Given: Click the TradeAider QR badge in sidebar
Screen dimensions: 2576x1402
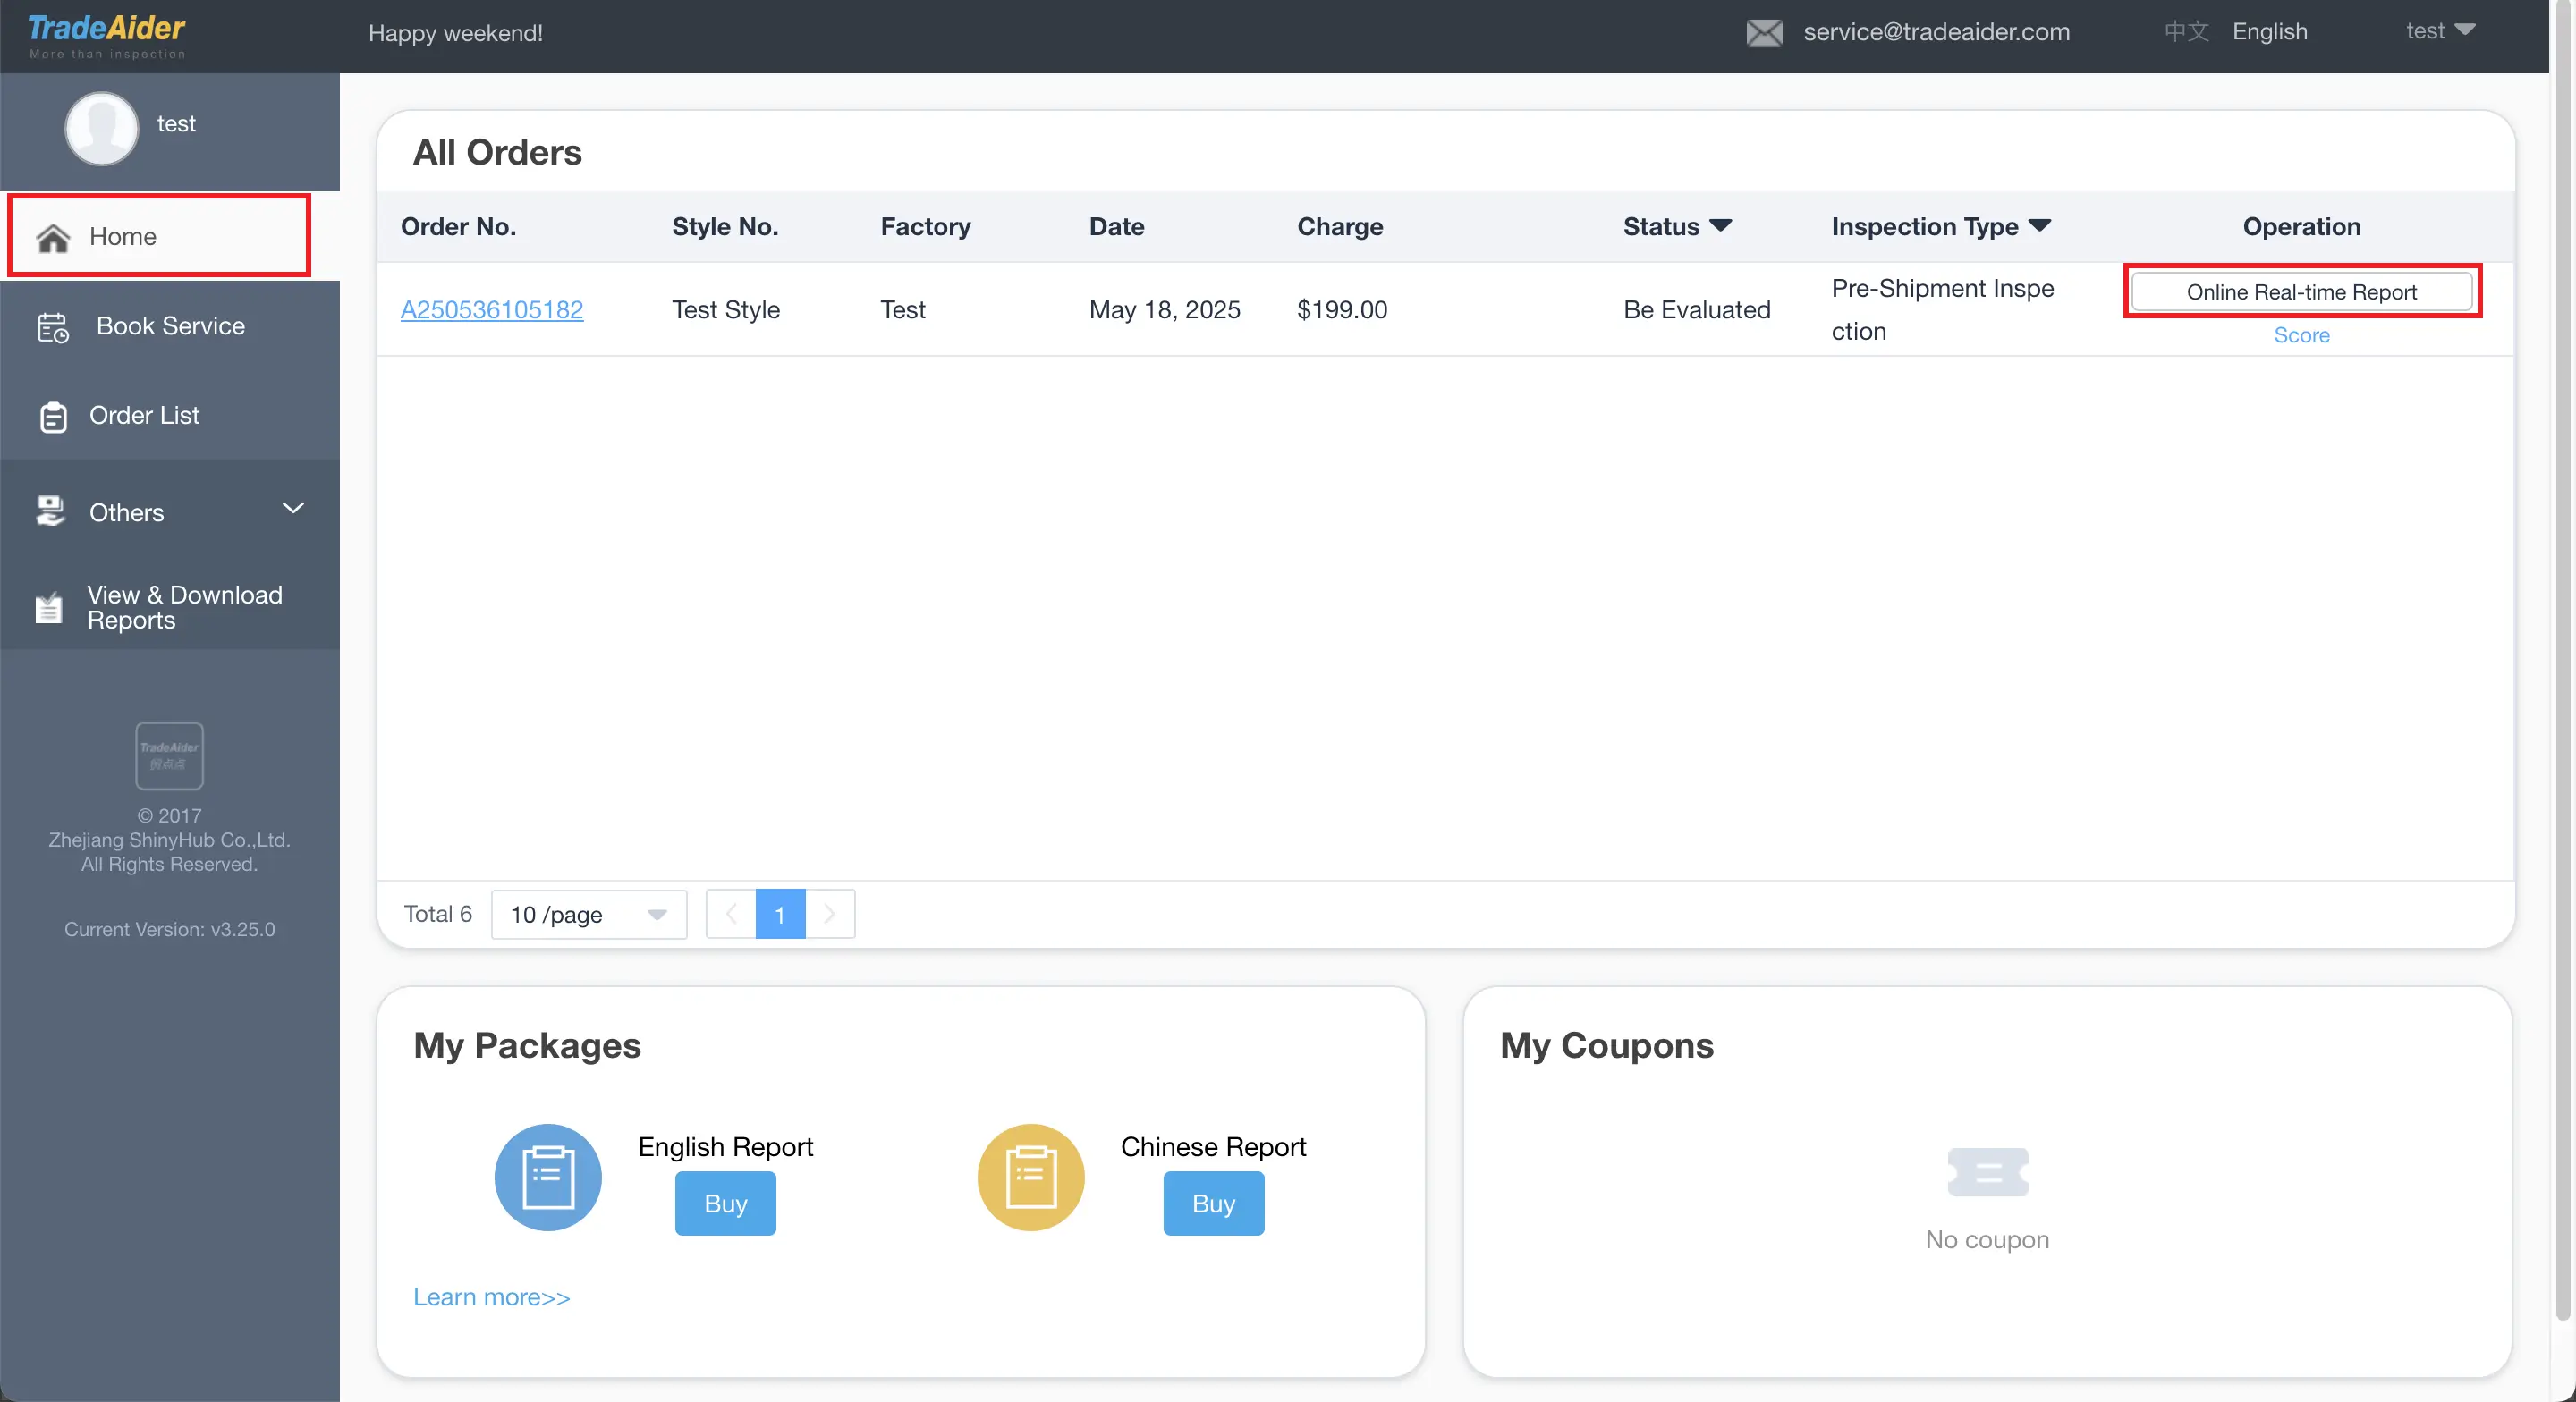Looking at the screenshot, I should tap(169, 756).
